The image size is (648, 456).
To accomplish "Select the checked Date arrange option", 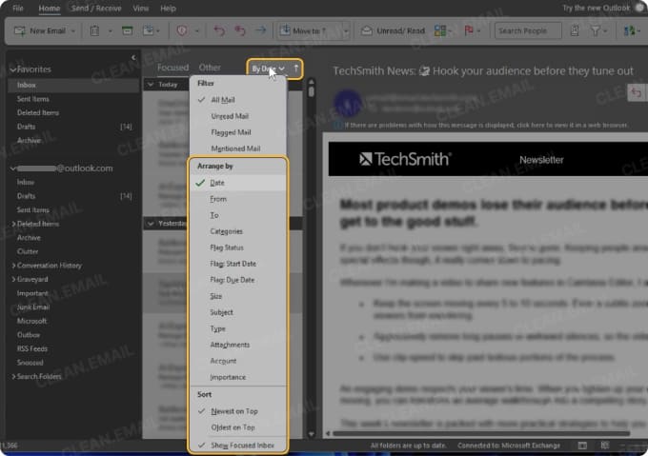I will click(x=237, y=183).
